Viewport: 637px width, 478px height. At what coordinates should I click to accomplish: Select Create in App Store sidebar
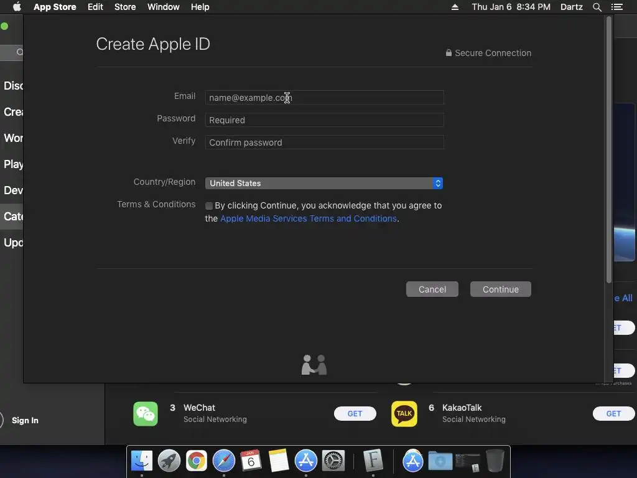click(x=12, y=112)
